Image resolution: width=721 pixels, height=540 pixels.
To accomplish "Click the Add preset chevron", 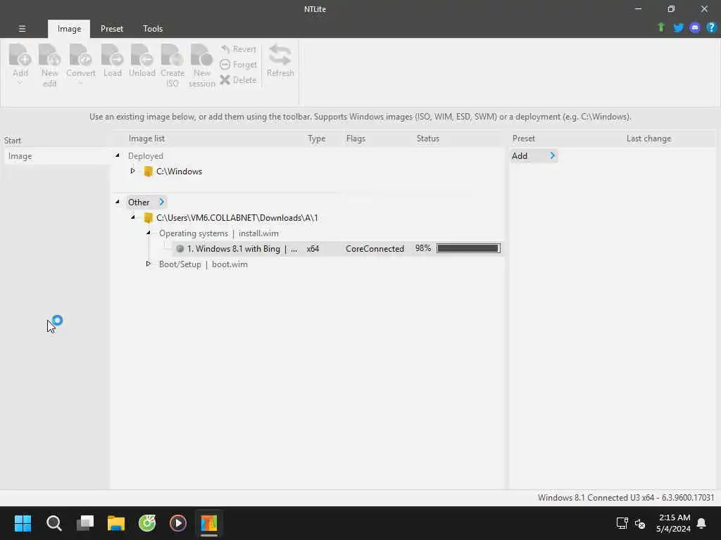I will click(552, 155).
